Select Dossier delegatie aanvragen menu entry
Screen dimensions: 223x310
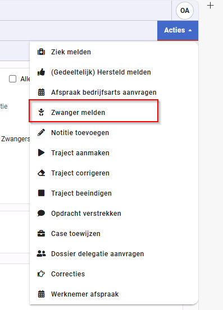click(x=114, y=253)
